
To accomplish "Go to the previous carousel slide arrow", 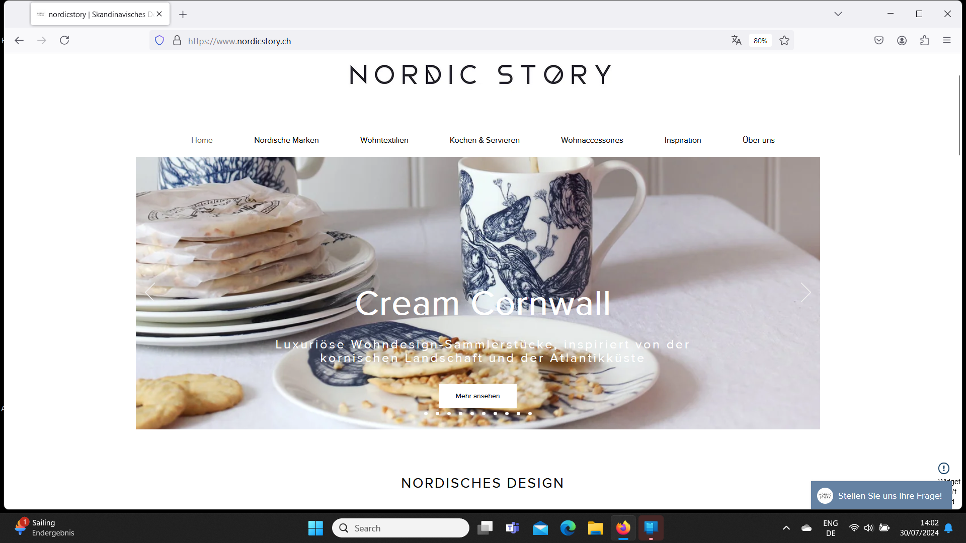I will point(150,292).
